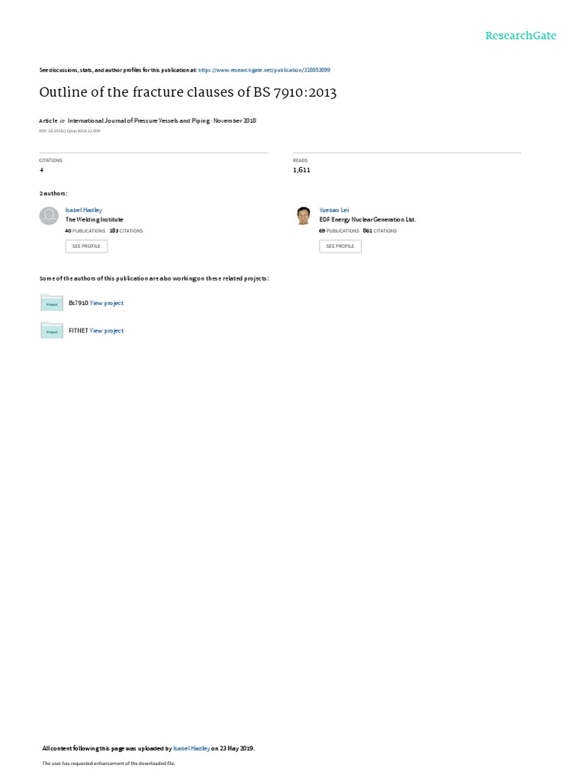This screenshot has height=781, width=586.
Task: Click EDF Energy Nuclear Generation Ltd. affiliation
Action: click(368, 220)
